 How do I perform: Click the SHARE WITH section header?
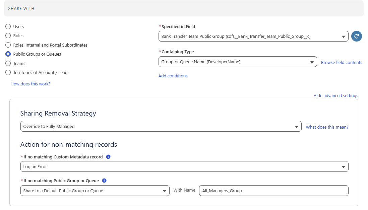coord(184,8)
